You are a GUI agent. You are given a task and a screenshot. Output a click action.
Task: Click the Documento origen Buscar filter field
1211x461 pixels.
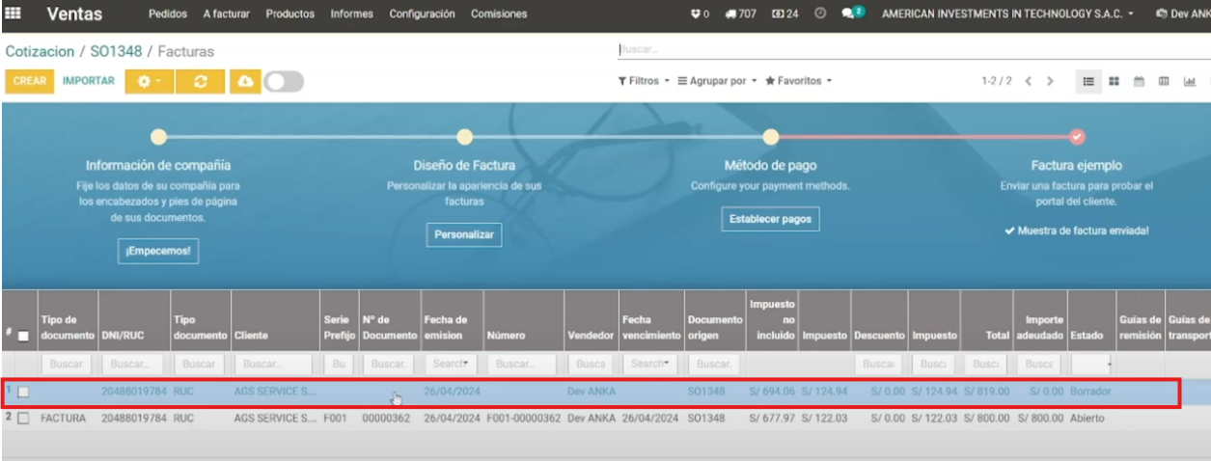coord(714,365)
